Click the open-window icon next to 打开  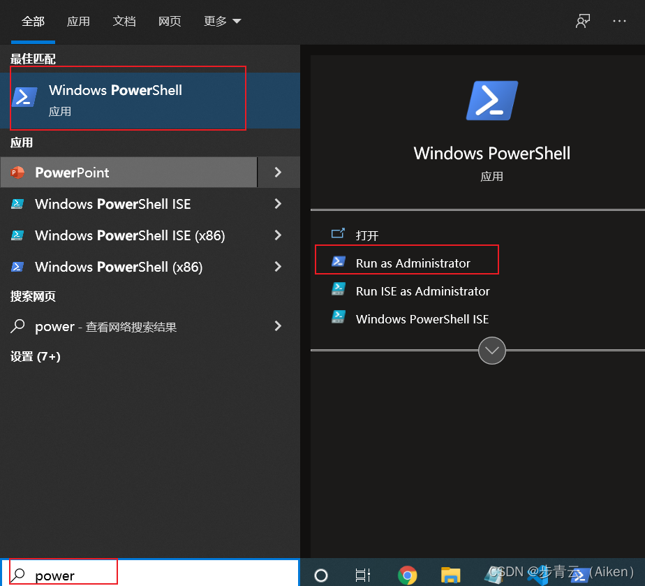[x=338, y=234]
